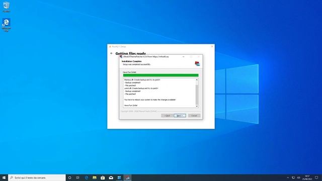This screenshot has height=181, width=322.
Task: Open the taskbar clock and date
Action: click(307, 177)
